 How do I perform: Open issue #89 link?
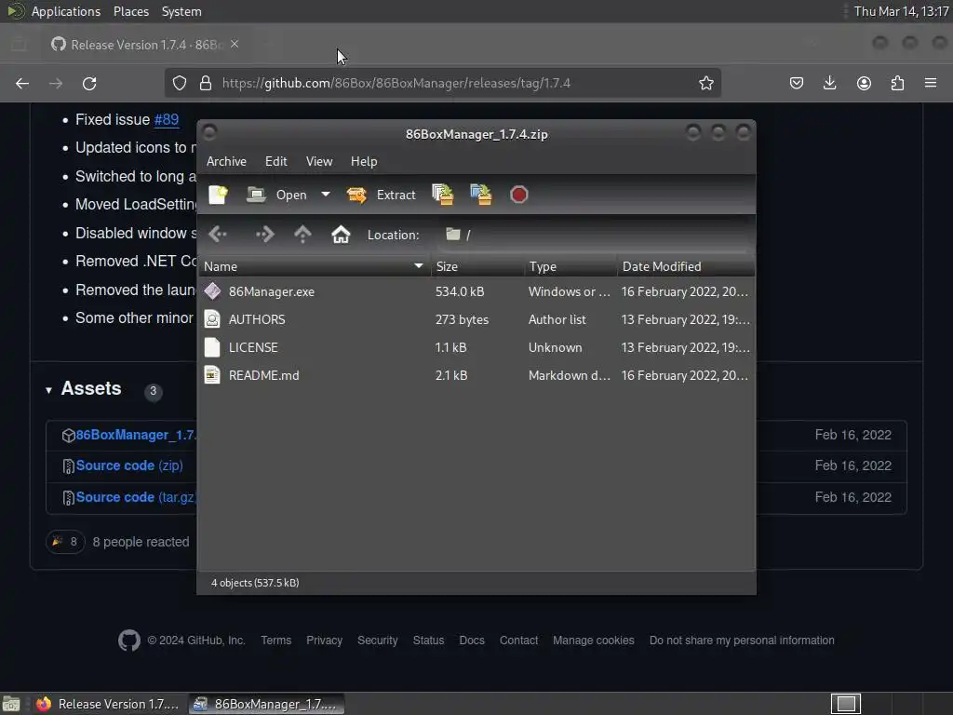166,119
